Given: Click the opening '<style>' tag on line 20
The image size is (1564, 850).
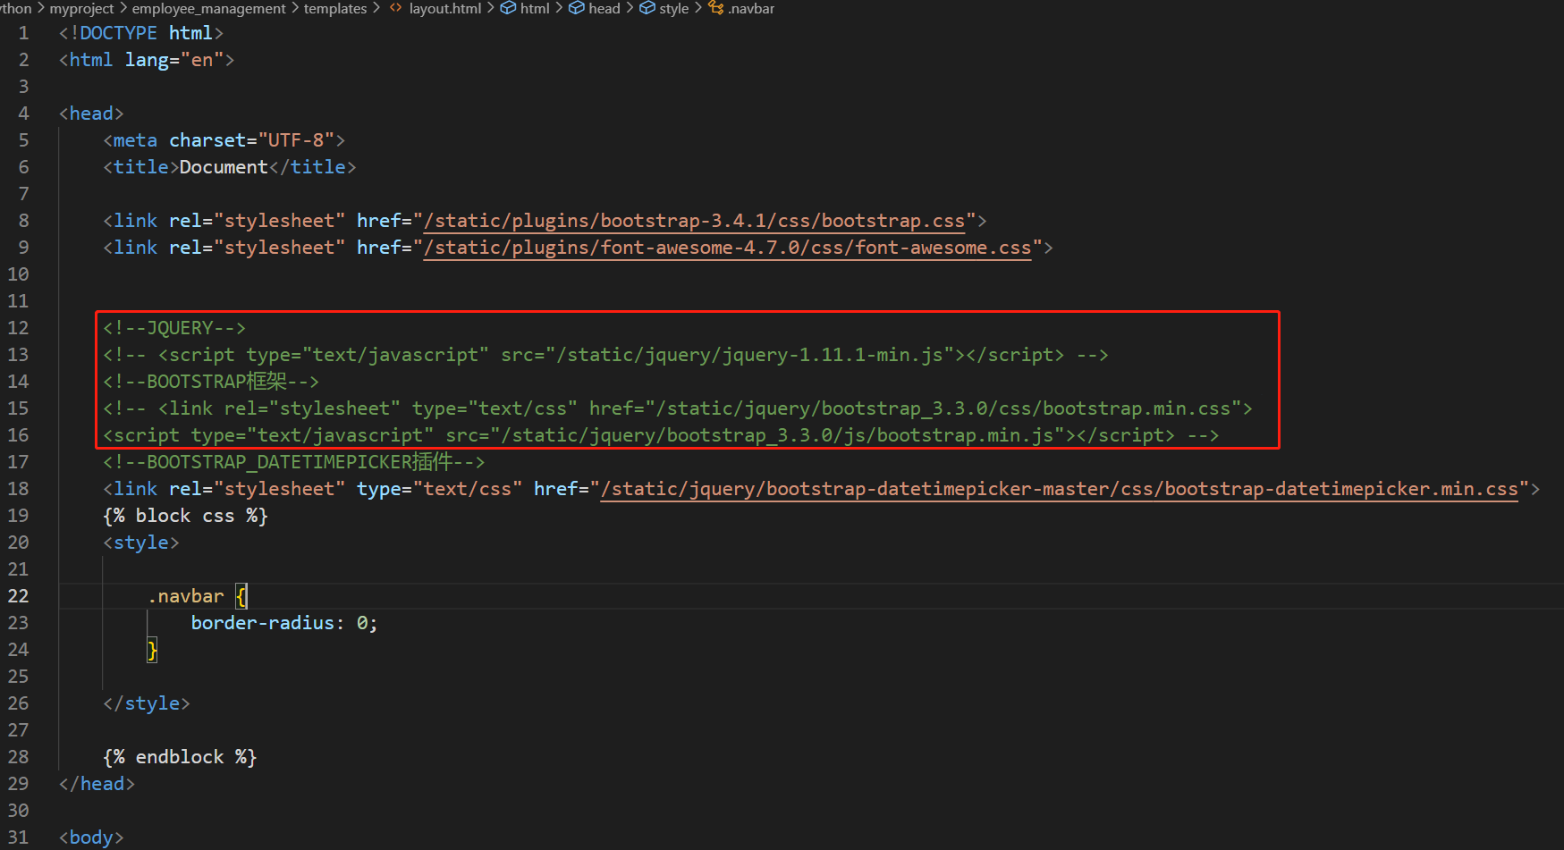Looking at the screenshot, I should (x=141, y=543).
